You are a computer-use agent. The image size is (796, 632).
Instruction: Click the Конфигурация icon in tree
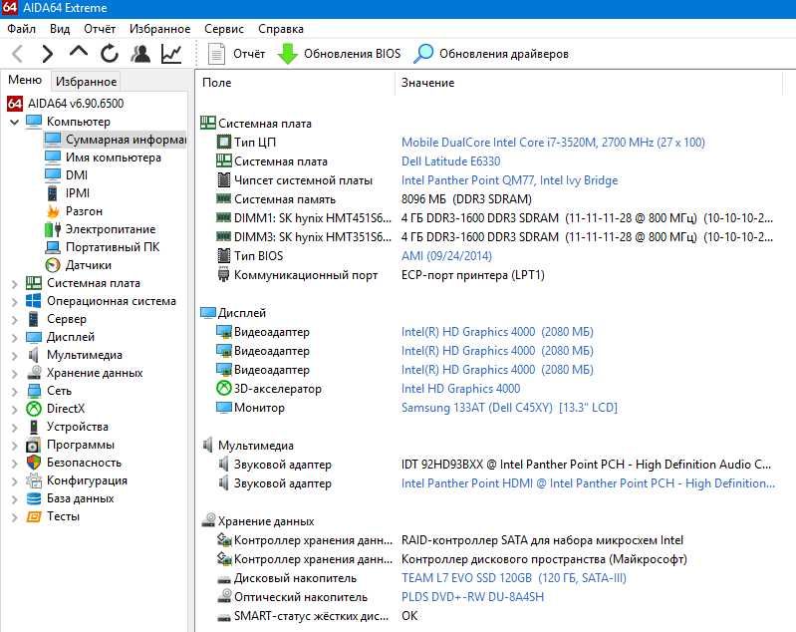pos(34,480)
